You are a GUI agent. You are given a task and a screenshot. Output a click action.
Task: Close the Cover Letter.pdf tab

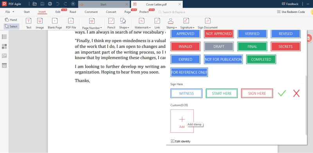pyautogui.click(x=180, y=4)
